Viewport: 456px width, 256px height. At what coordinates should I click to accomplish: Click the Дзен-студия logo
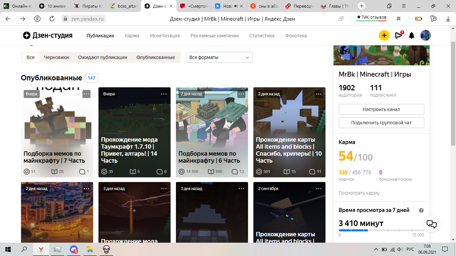pyautogui.click(x=47, y=35)
